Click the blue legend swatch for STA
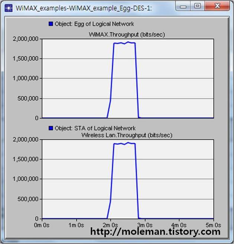 click(x=51, y=128)
